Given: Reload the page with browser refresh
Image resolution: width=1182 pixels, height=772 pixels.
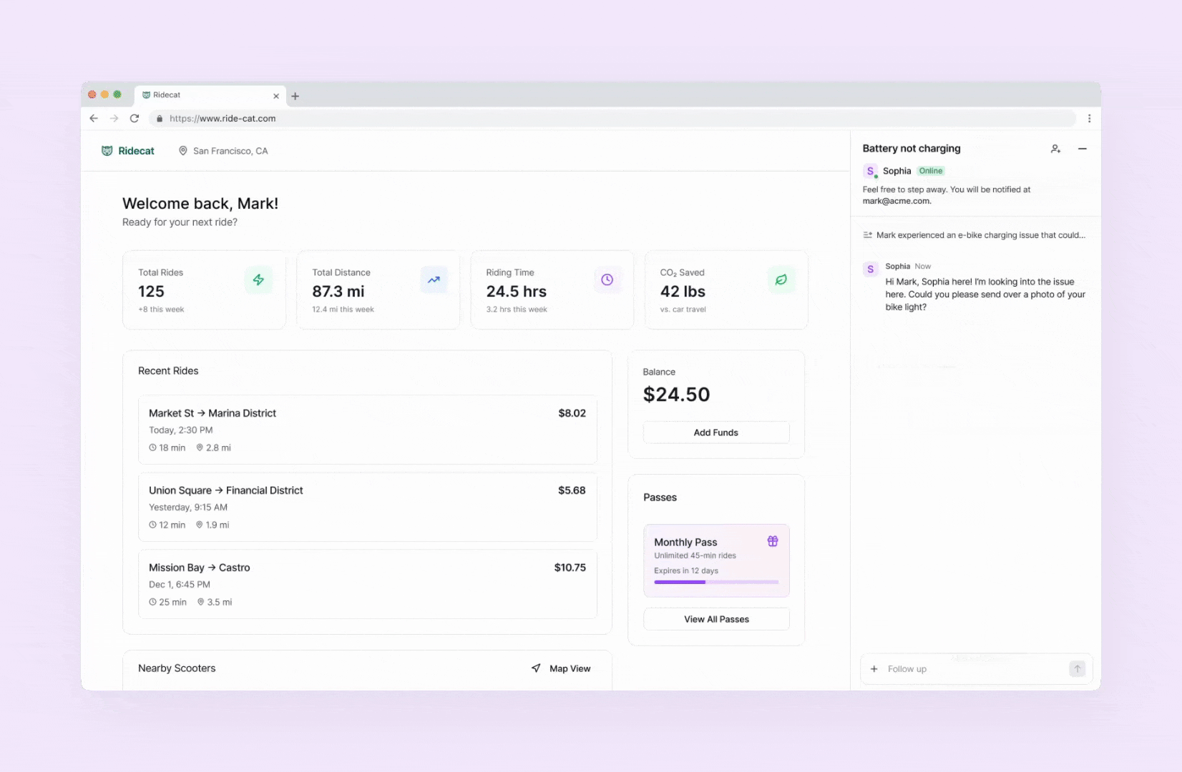Looking at the screenshot, I should (x=135, y=119).
